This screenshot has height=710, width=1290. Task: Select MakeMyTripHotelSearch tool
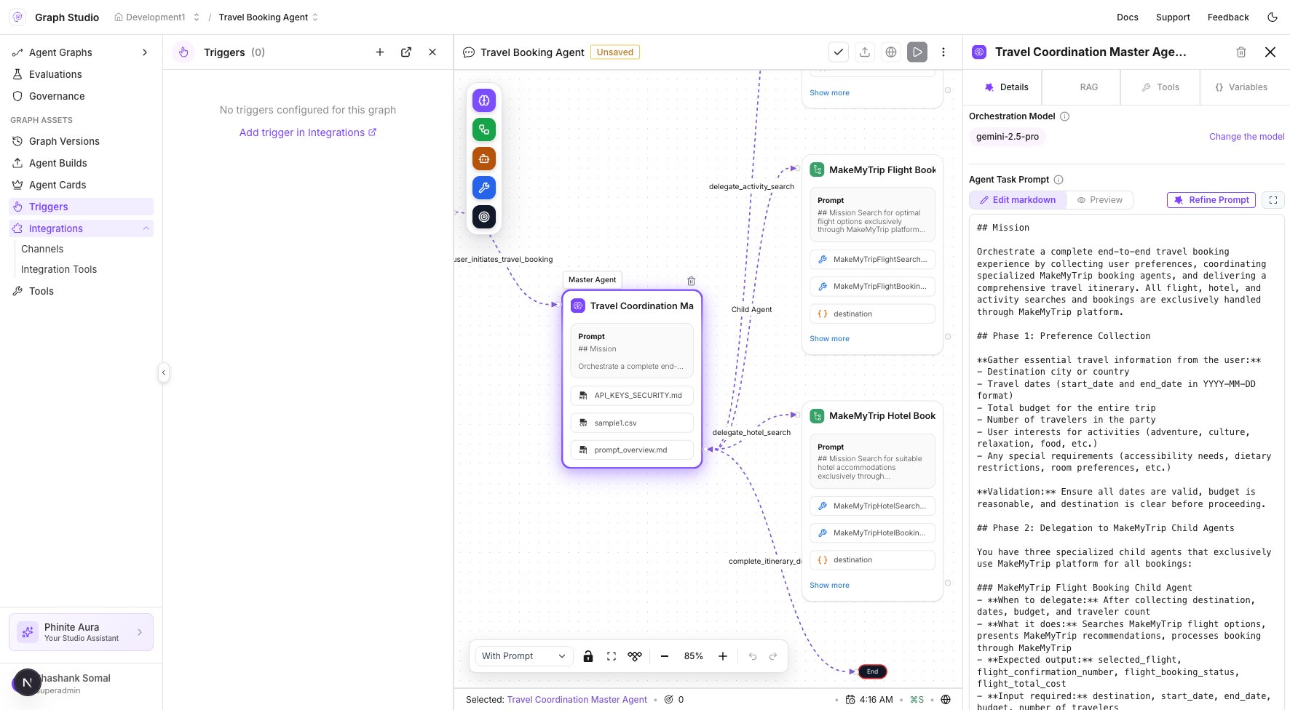click(x=872, y=506)
